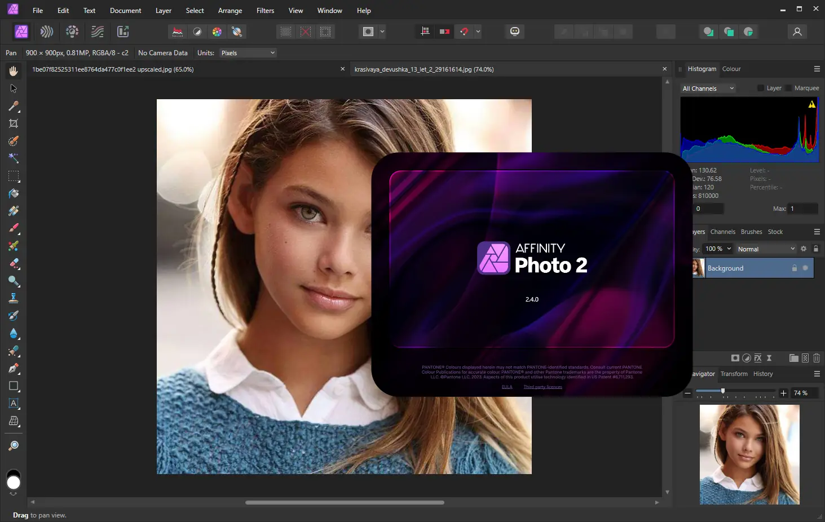Open the EULA link on the splash screen

pyautogui.click(x=507, y=387)
